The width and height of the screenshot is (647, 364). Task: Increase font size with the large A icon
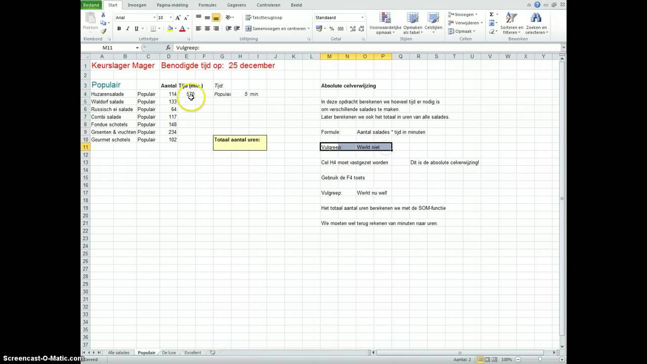click(x=177, y=18)
